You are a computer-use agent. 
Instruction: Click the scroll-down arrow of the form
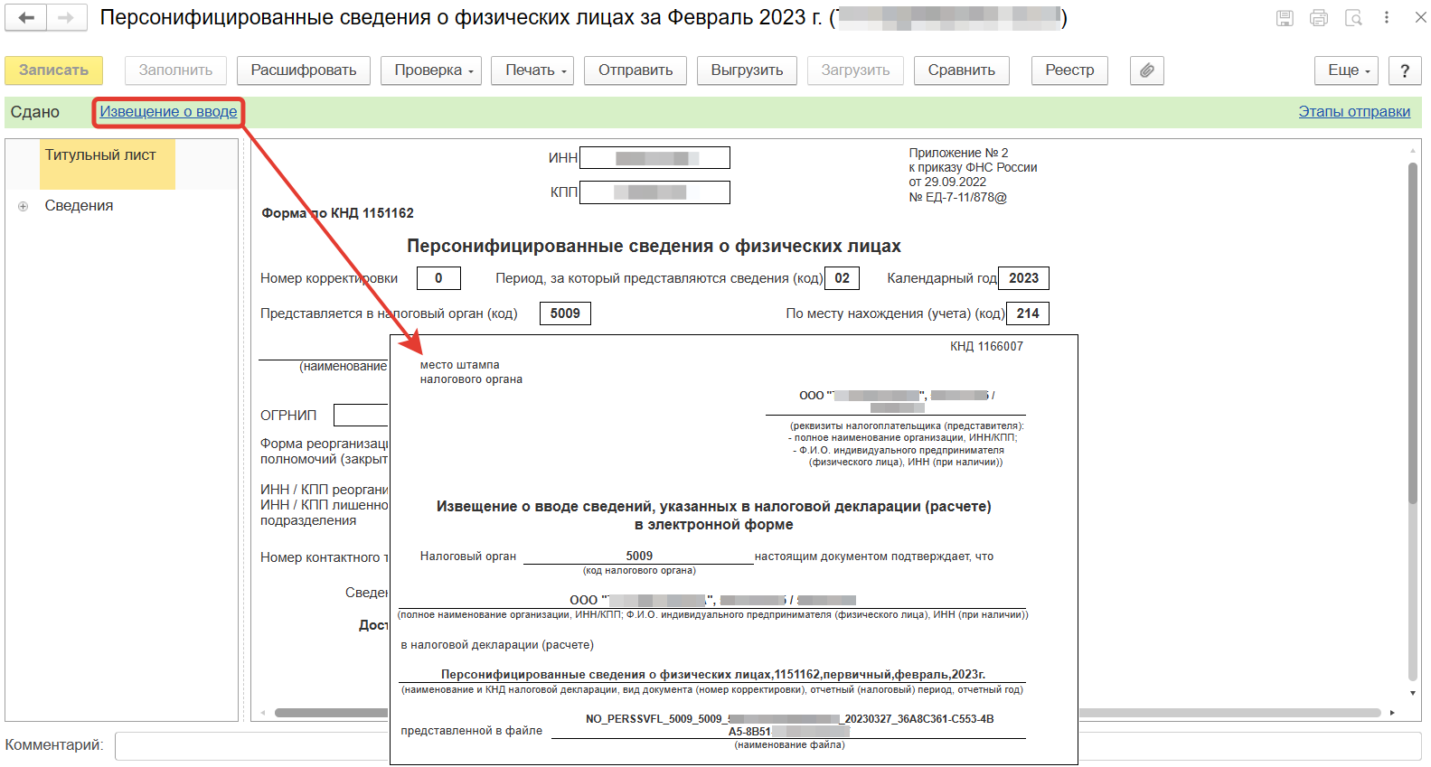pyautogui.click(x=1413, y=693)
